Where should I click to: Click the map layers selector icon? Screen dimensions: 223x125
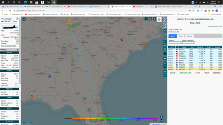click(x=159, y=19)
